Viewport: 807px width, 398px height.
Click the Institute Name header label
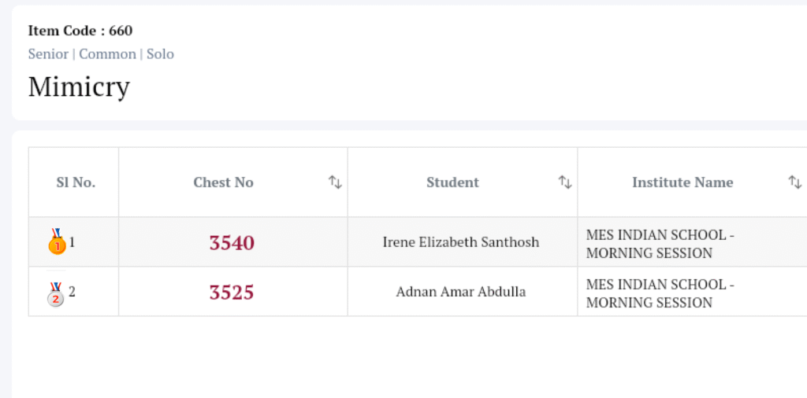tap(682, 182)
